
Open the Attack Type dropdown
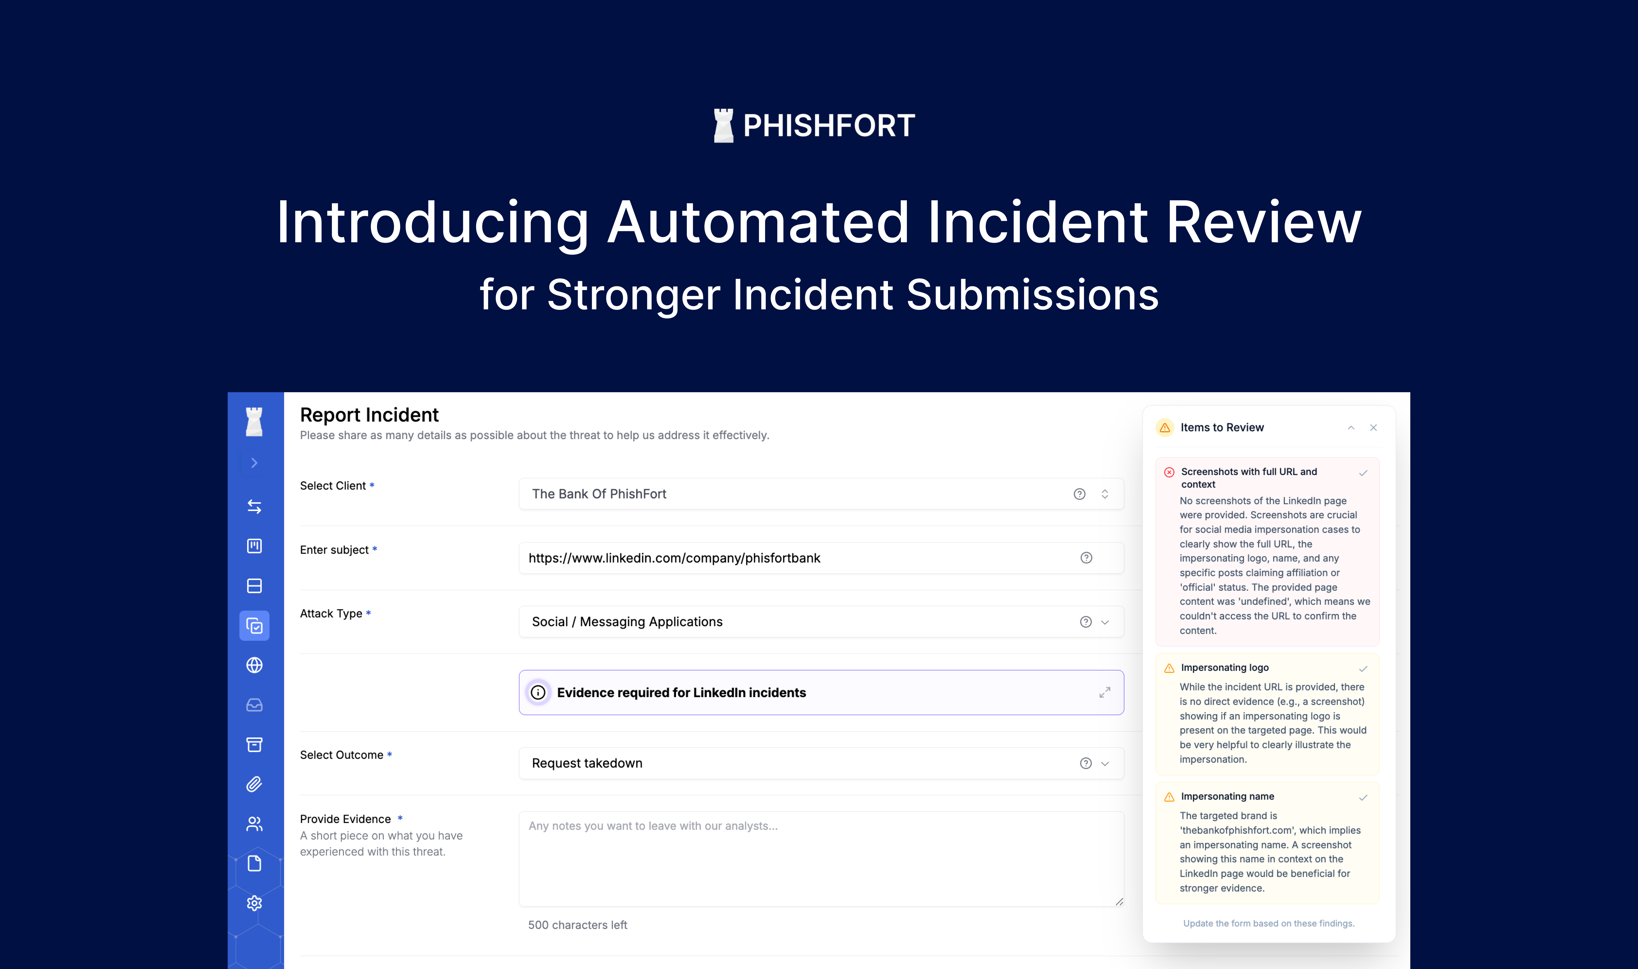[x=1105, y=622]
